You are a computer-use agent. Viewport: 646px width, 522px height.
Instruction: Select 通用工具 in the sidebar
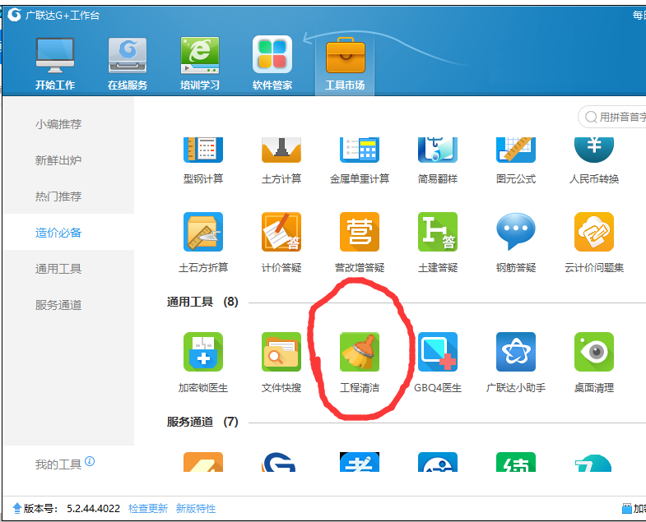click(x=58, y=269)
